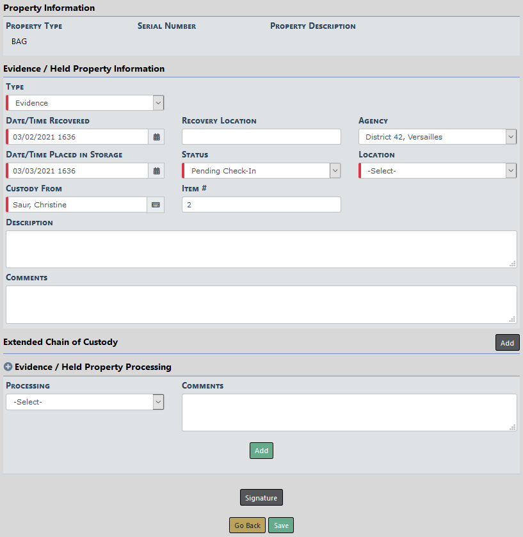
Task: Click the Item # field
Action: pyautogui.click(x=261, y=205)
